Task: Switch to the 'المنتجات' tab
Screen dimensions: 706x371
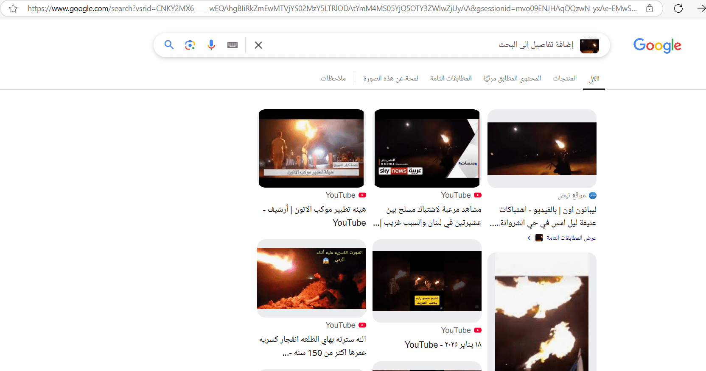Action: [565, 78]
